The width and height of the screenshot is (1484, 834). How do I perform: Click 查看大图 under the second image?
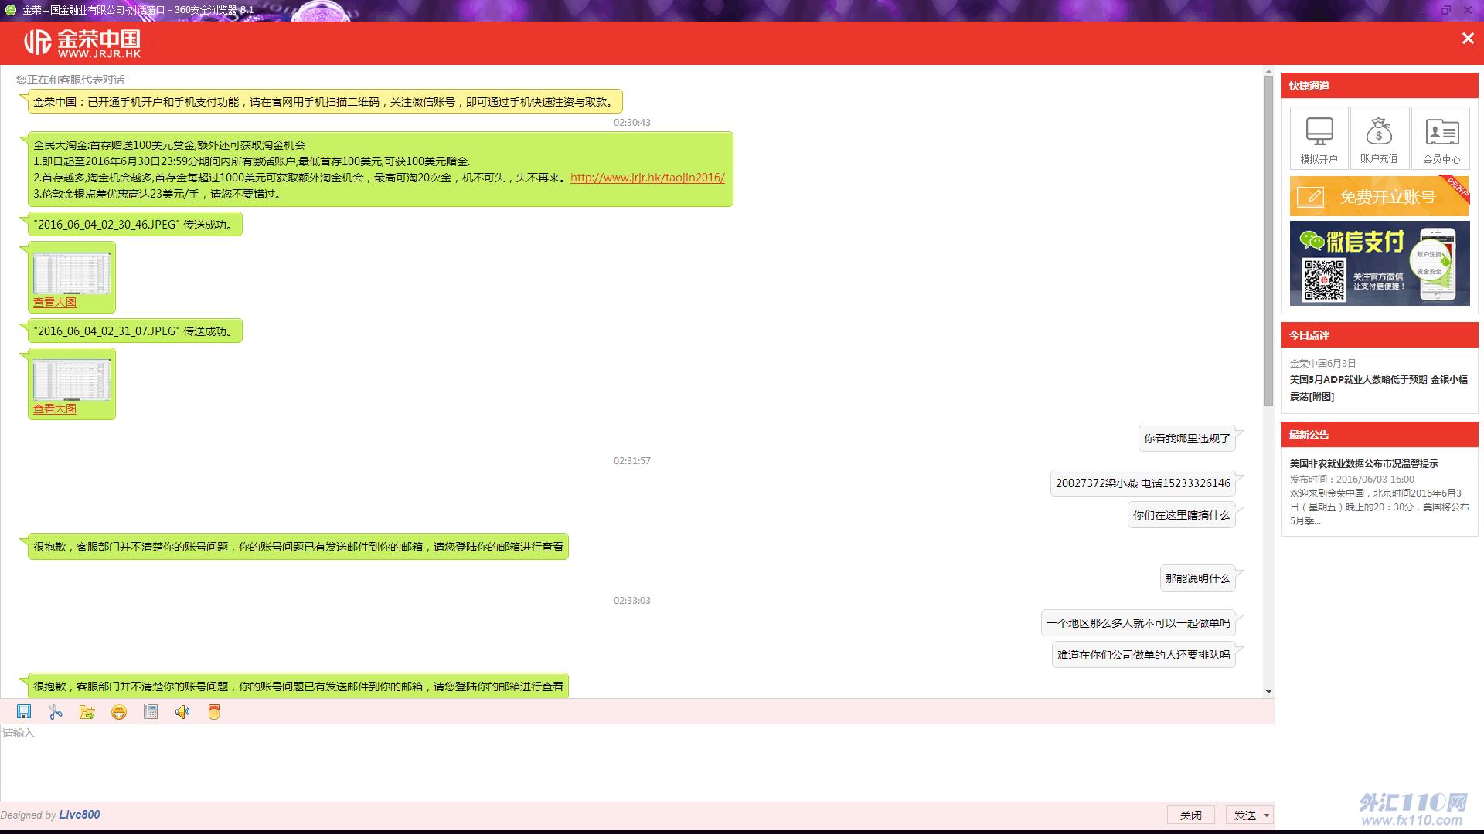point(55,409)
